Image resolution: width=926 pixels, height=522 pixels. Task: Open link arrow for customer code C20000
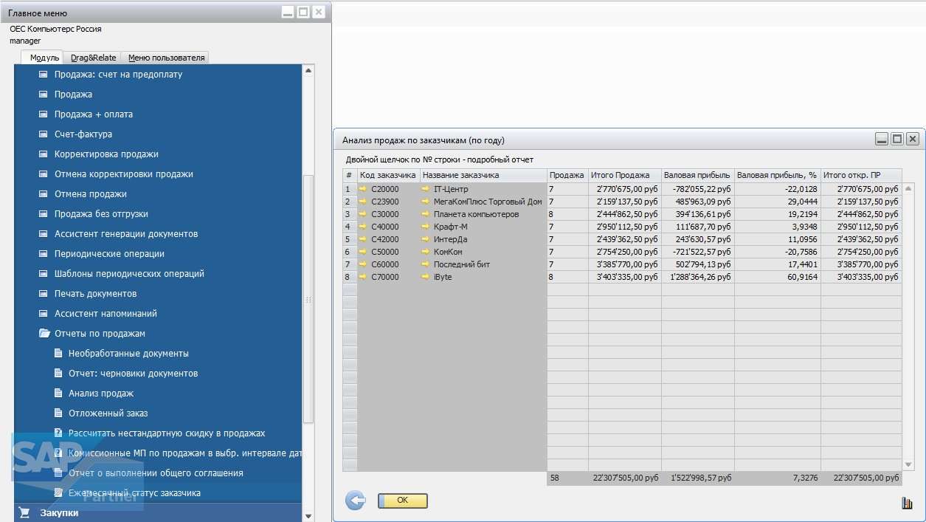click(x=363, y=189)
